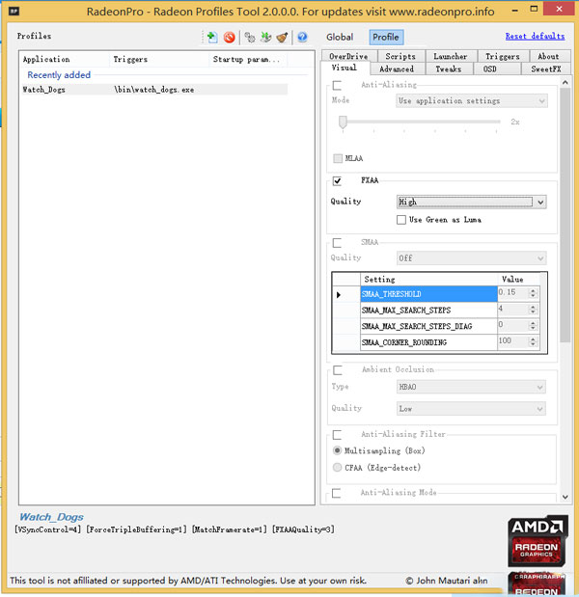579x597 pixels.
Task: Toggle the Anti-Aliasing Mode checkbox
Action: tap(337, 493)
